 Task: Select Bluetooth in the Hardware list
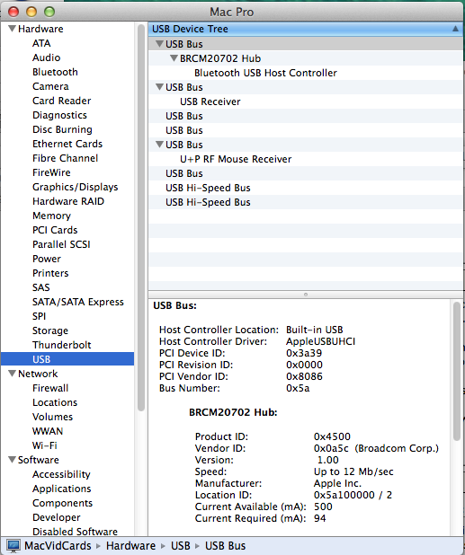pos(55,72)
